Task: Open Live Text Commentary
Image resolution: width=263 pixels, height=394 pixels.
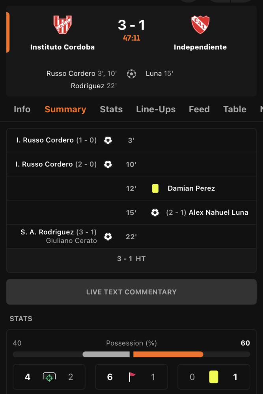Action: coord(132,292)
